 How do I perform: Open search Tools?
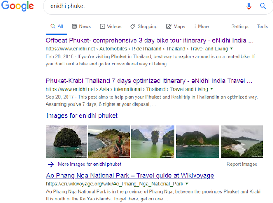pyautogui.click(x=262, y=26)
